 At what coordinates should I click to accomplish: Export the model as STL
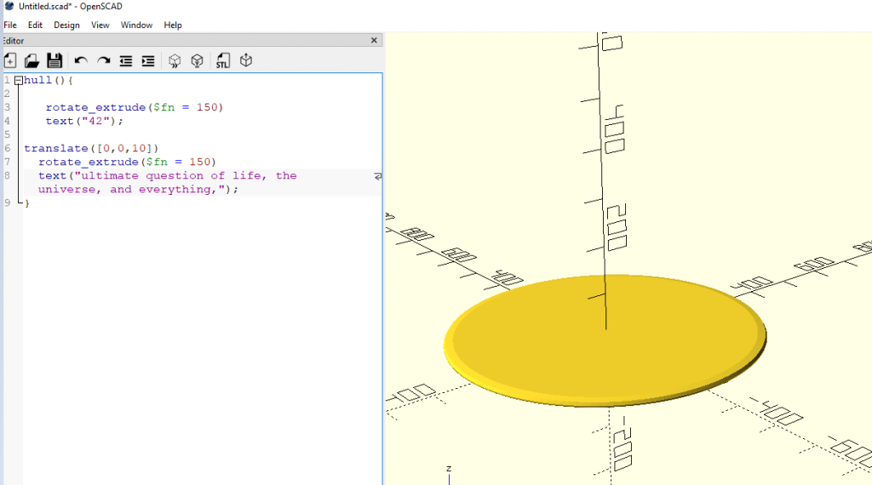pos(222,60)
